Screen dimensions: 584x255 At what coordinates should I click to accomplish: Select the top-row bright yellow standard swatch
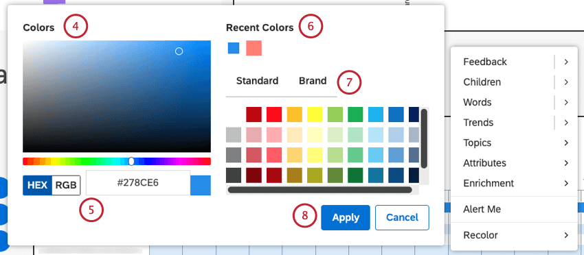[315, 114]
